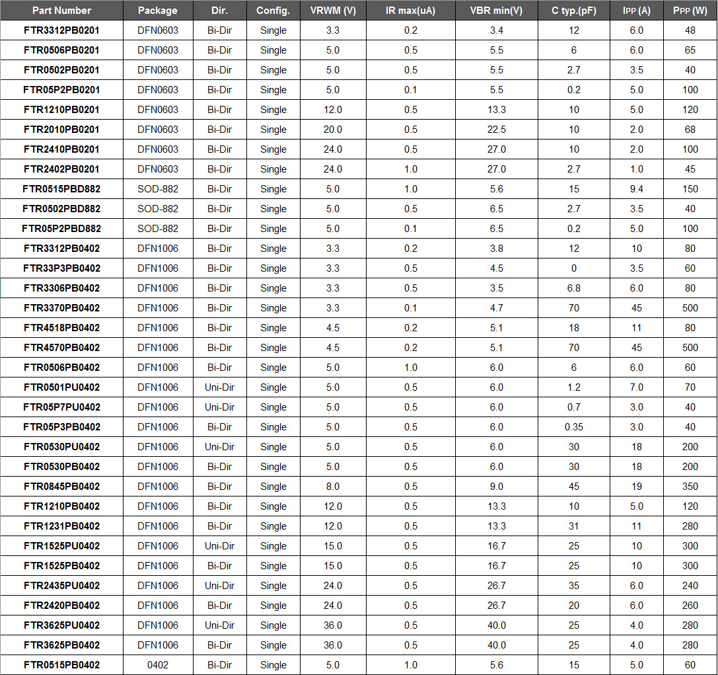Open part number FTR3625PU0402

pos(61,625)
